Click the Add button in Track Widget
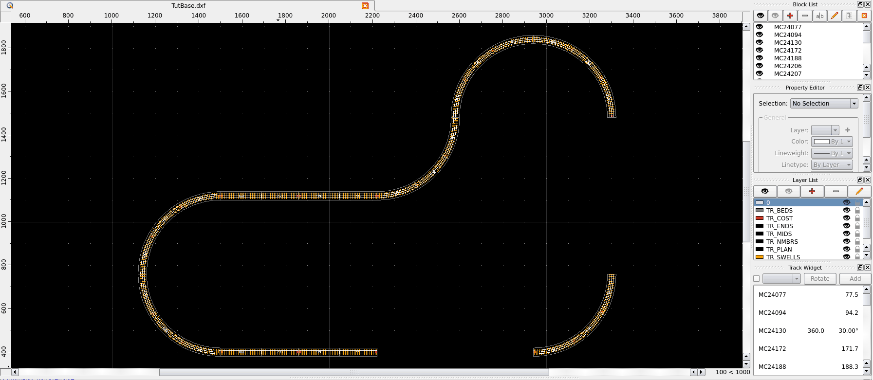The image size is (873, 380). [854, 279]
